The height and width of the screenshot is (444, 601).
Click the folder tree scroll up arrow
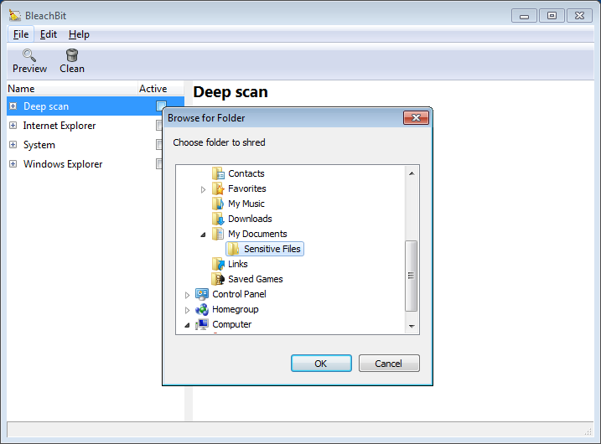tap(412, 173)
